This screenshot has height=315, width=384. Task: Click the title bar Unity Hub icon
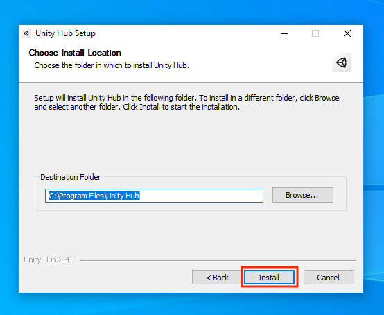coord(26,33)
